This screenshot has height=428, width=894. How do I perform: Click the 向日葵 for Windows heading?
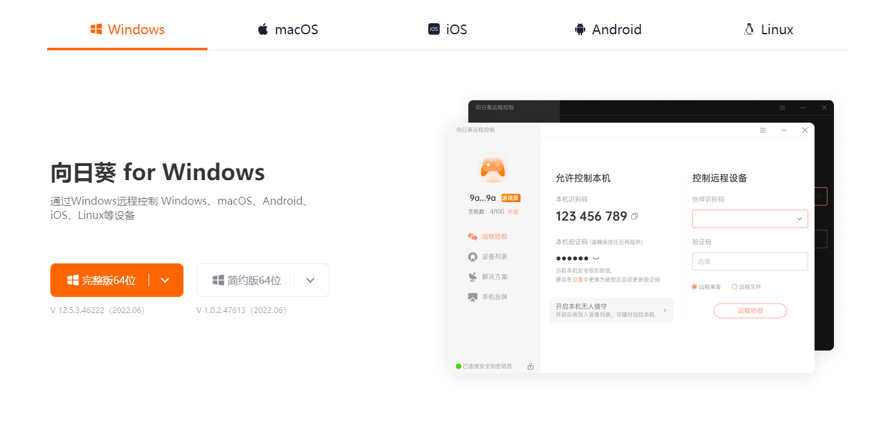(x=158, y=172)
